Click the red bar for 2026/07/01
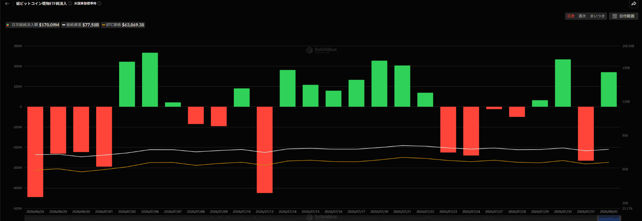 pyautogui.click(x=104, y=137)
